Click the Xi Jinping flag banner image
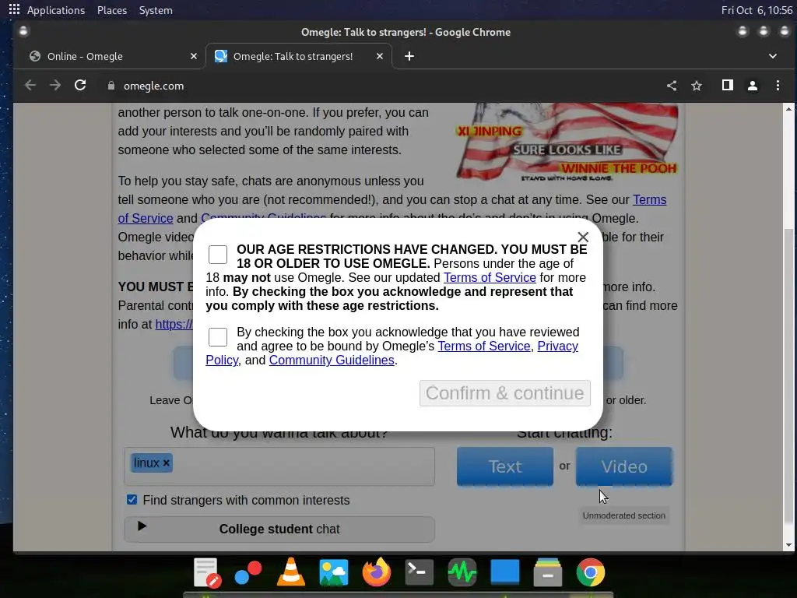797x598 pixels. pos(567,142)
